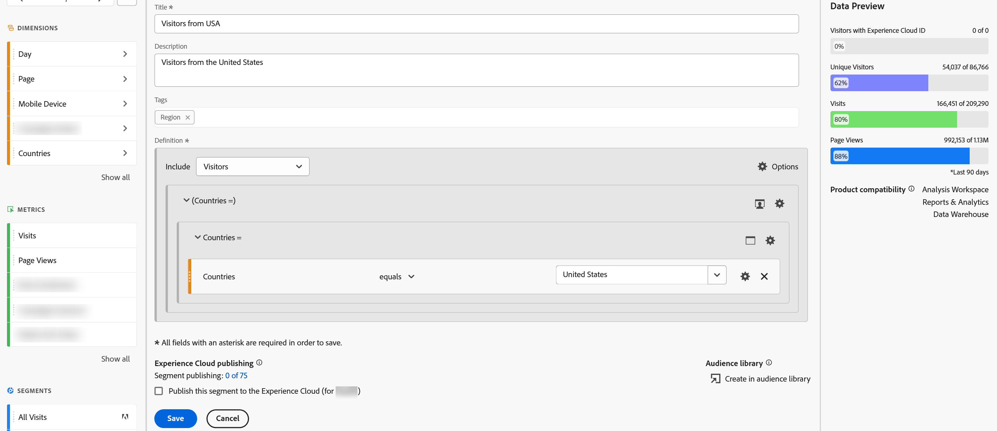The image size is (997, 431).
Task: Open the Include Visitors dropdown
Action: 252,166
